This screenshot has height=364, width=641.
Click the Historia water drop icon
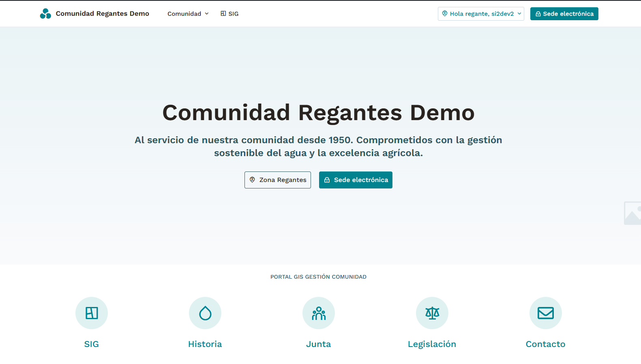205,313
